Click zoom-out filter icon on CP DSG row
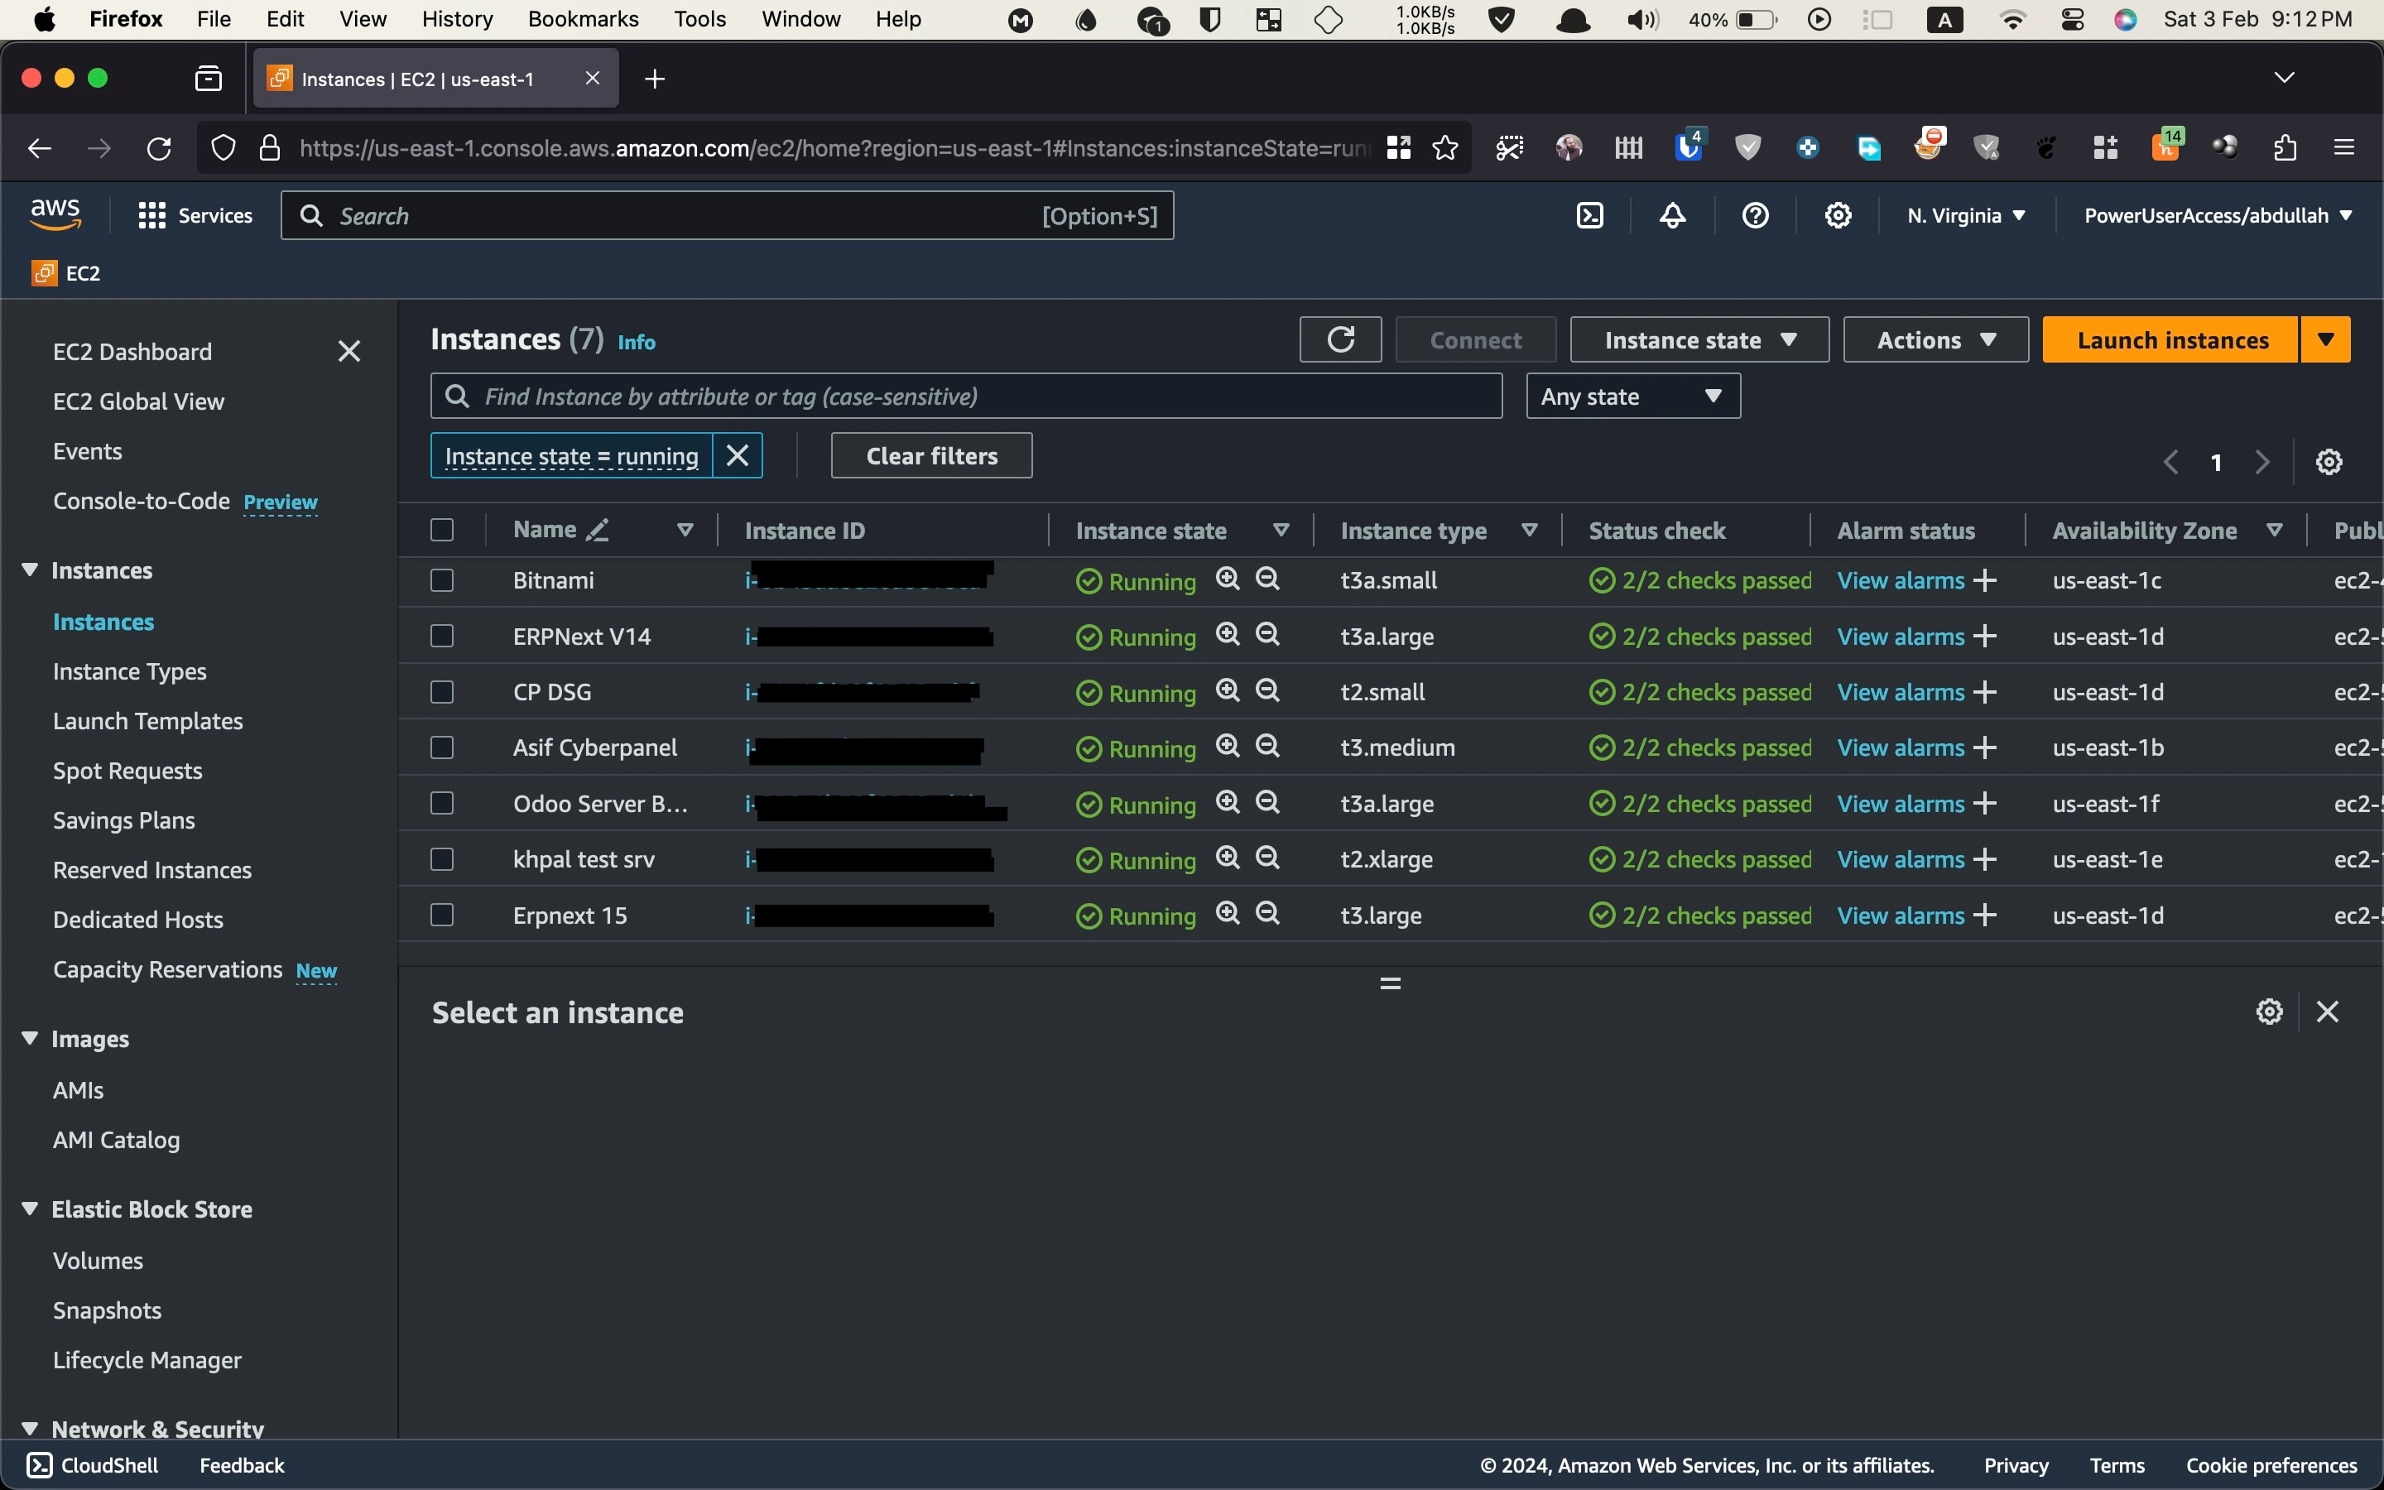Screen dimensions: 2384x1490 (x=1268, y=690)
